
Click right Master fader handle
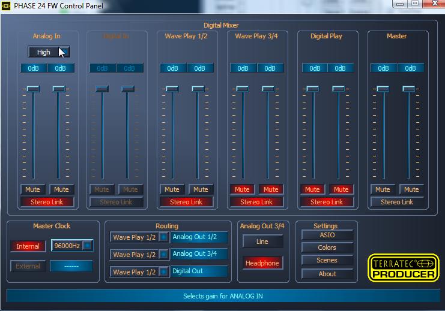click(409, 89)
